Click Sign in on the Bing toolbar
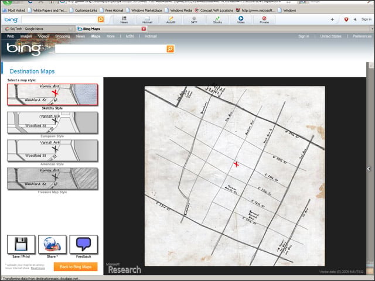375x281 pixels. (x=366, y=19)
